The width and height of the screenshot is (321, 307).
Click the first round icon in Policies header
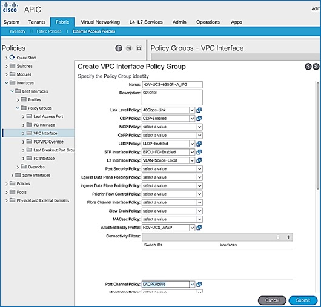[119, 48]
